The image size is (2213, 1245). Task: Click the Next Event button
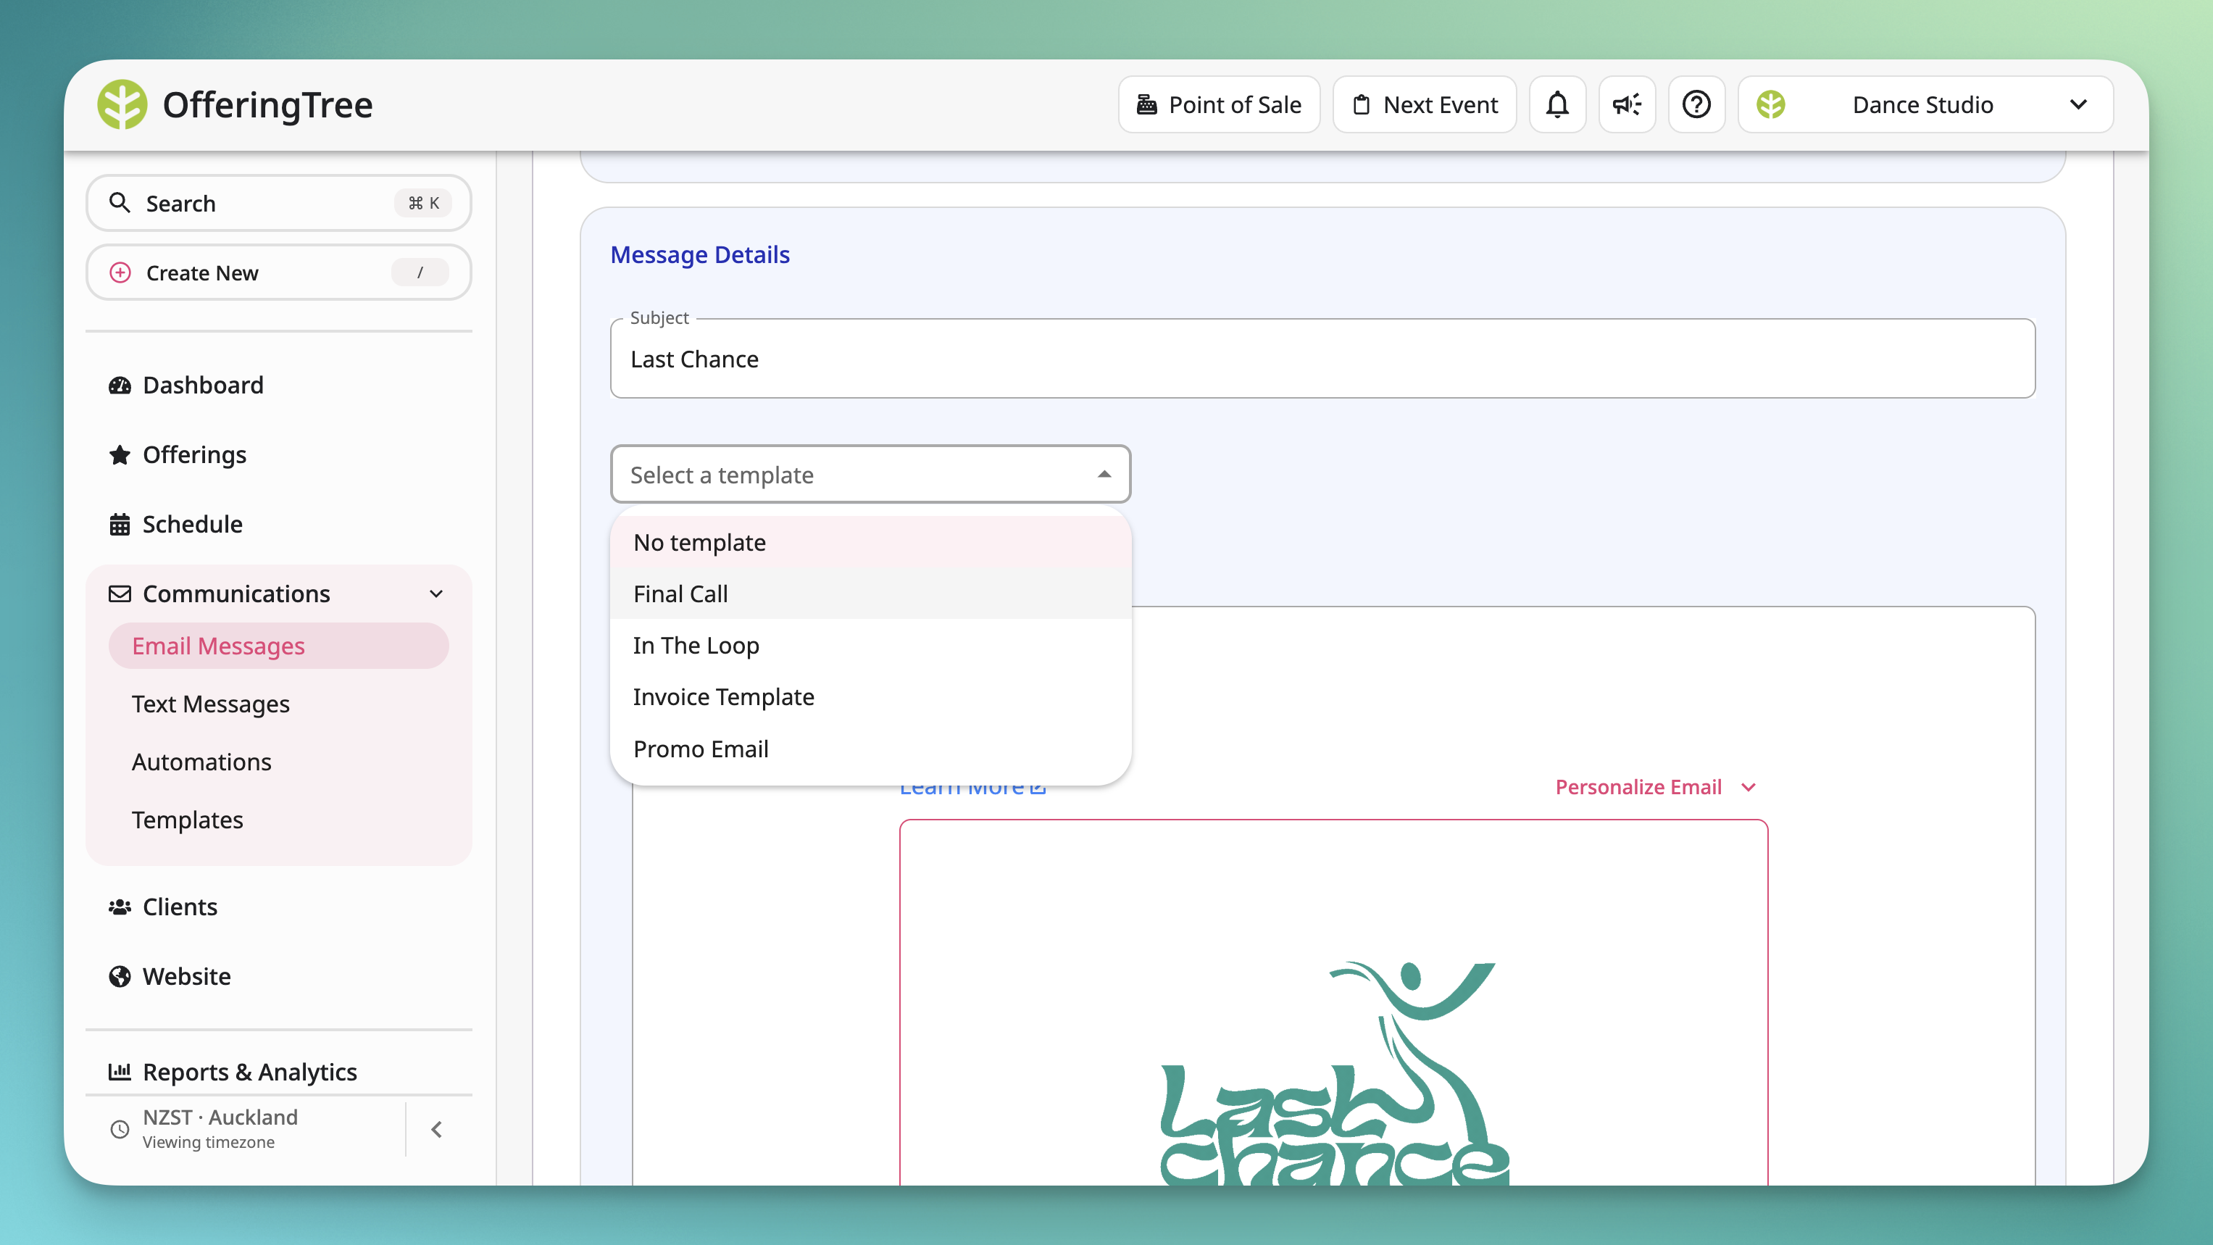click(1425, 105)
